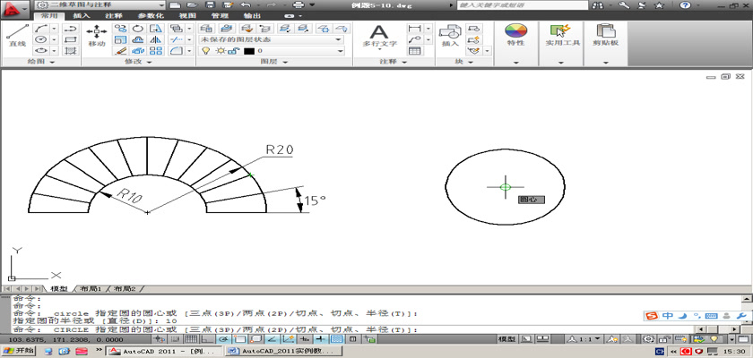
Task: Select the Ellipse drawing tool
Action: click(42, 51)
